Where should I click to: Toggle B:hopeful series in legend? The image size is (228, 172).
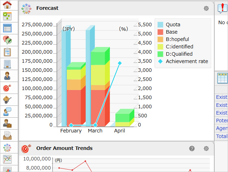tap(177, 39)
